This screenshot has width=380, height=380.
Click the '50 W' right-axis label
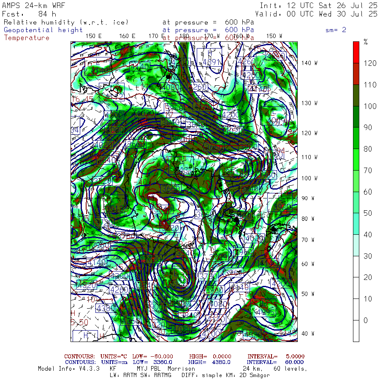point(308,294)
